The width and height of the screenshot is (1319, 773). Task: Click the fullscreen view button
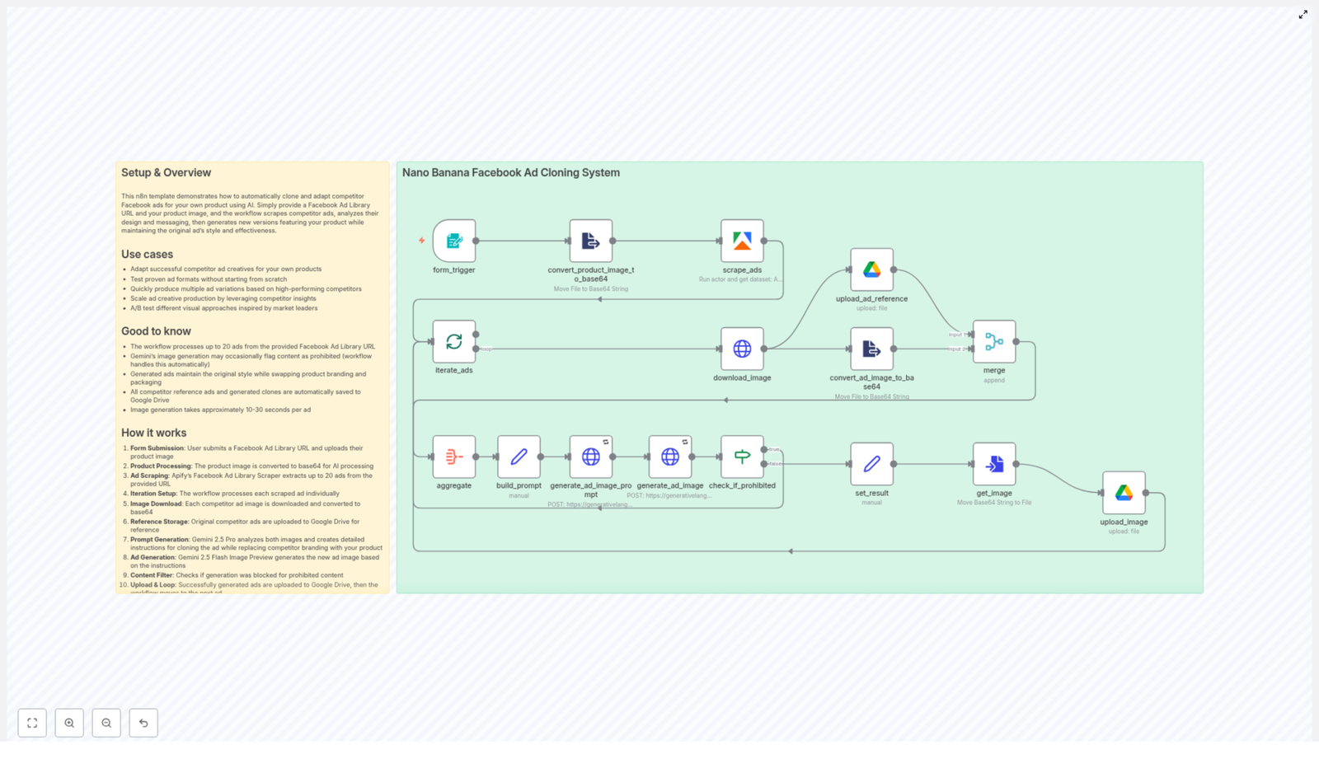click(32, 723)
